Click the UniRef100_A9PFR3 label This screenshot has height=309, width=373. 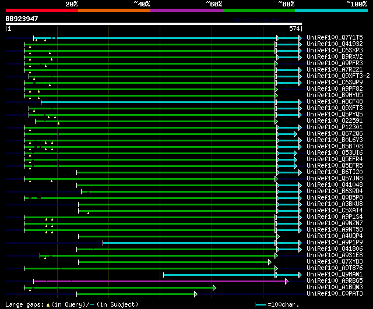pyautogui.click(x=335, y=63)
